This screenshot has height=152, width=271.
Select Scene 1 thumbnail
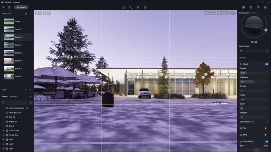pos(9,22)
